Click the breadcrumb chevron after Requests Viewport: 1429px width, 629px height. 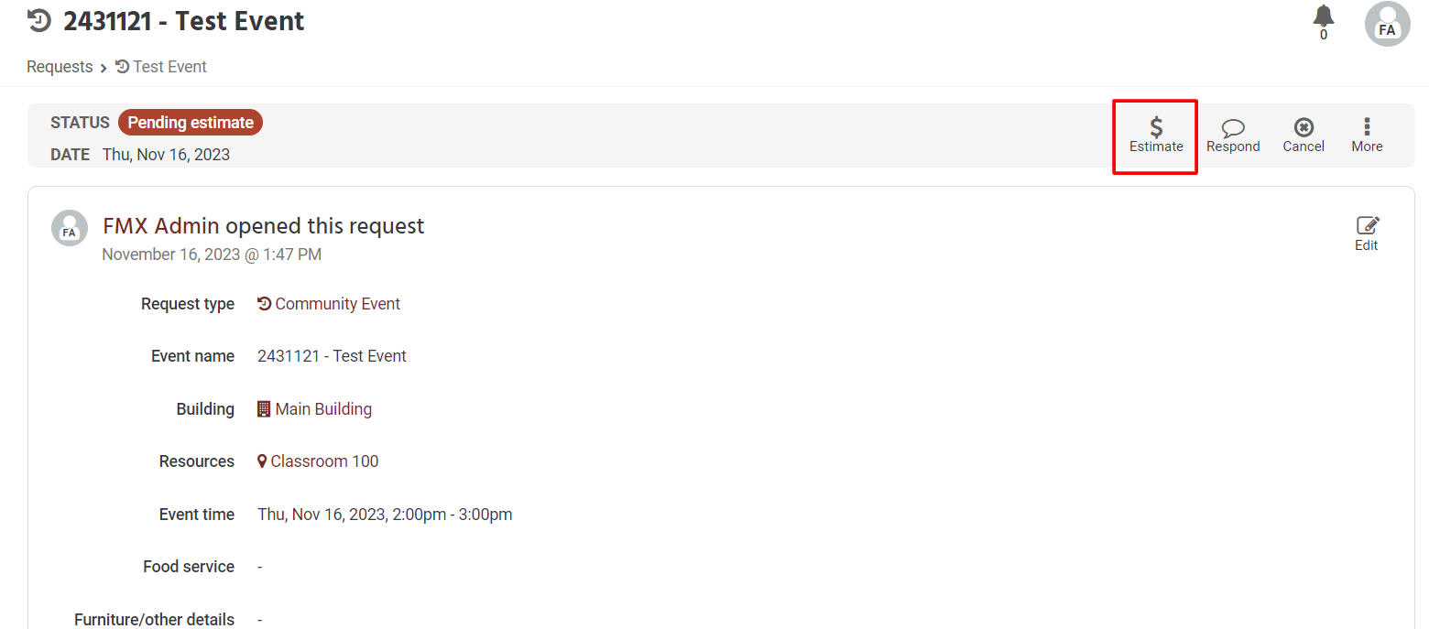pos(104,68)
